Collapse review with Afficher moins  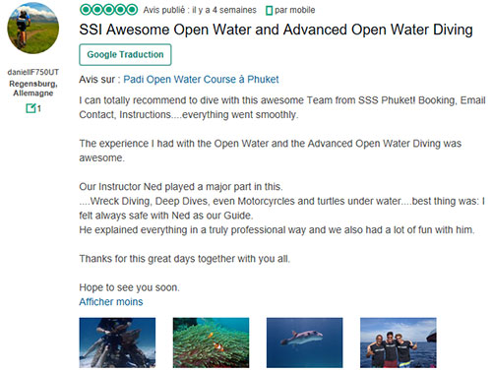point(111,302)
